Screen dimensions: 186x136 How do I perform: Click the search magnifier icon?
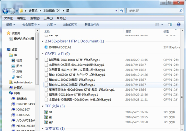click(181, 11)
